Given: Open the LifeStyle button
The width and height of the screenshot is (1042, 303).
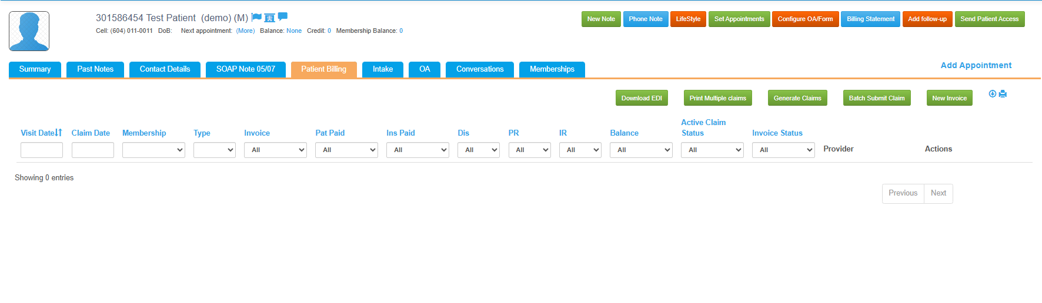Looking at the screenshot, I should [688, 19].
